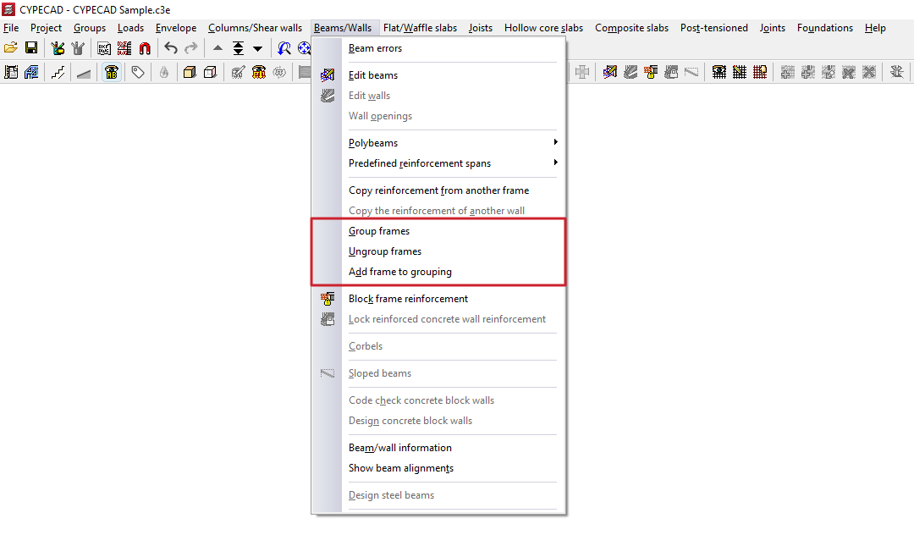Click the red DXF-DWG template views icon
This screenshot has width=914, height=535.
click(x=124, y=48)
